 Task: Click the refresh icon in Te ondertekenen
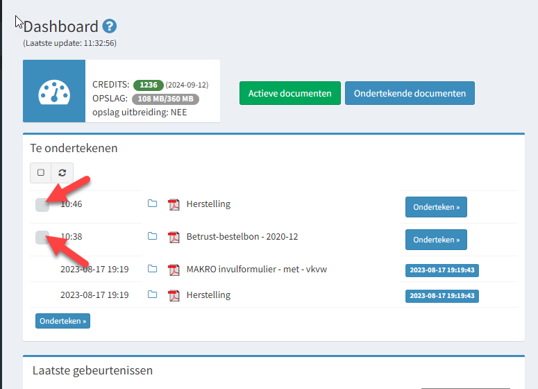[x=62, y=173]
